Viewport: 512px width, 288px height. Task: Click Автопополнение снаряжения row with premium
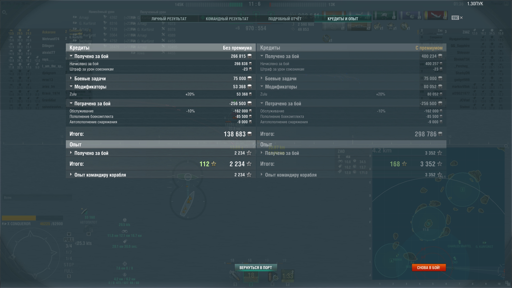(x=351, y=122)
